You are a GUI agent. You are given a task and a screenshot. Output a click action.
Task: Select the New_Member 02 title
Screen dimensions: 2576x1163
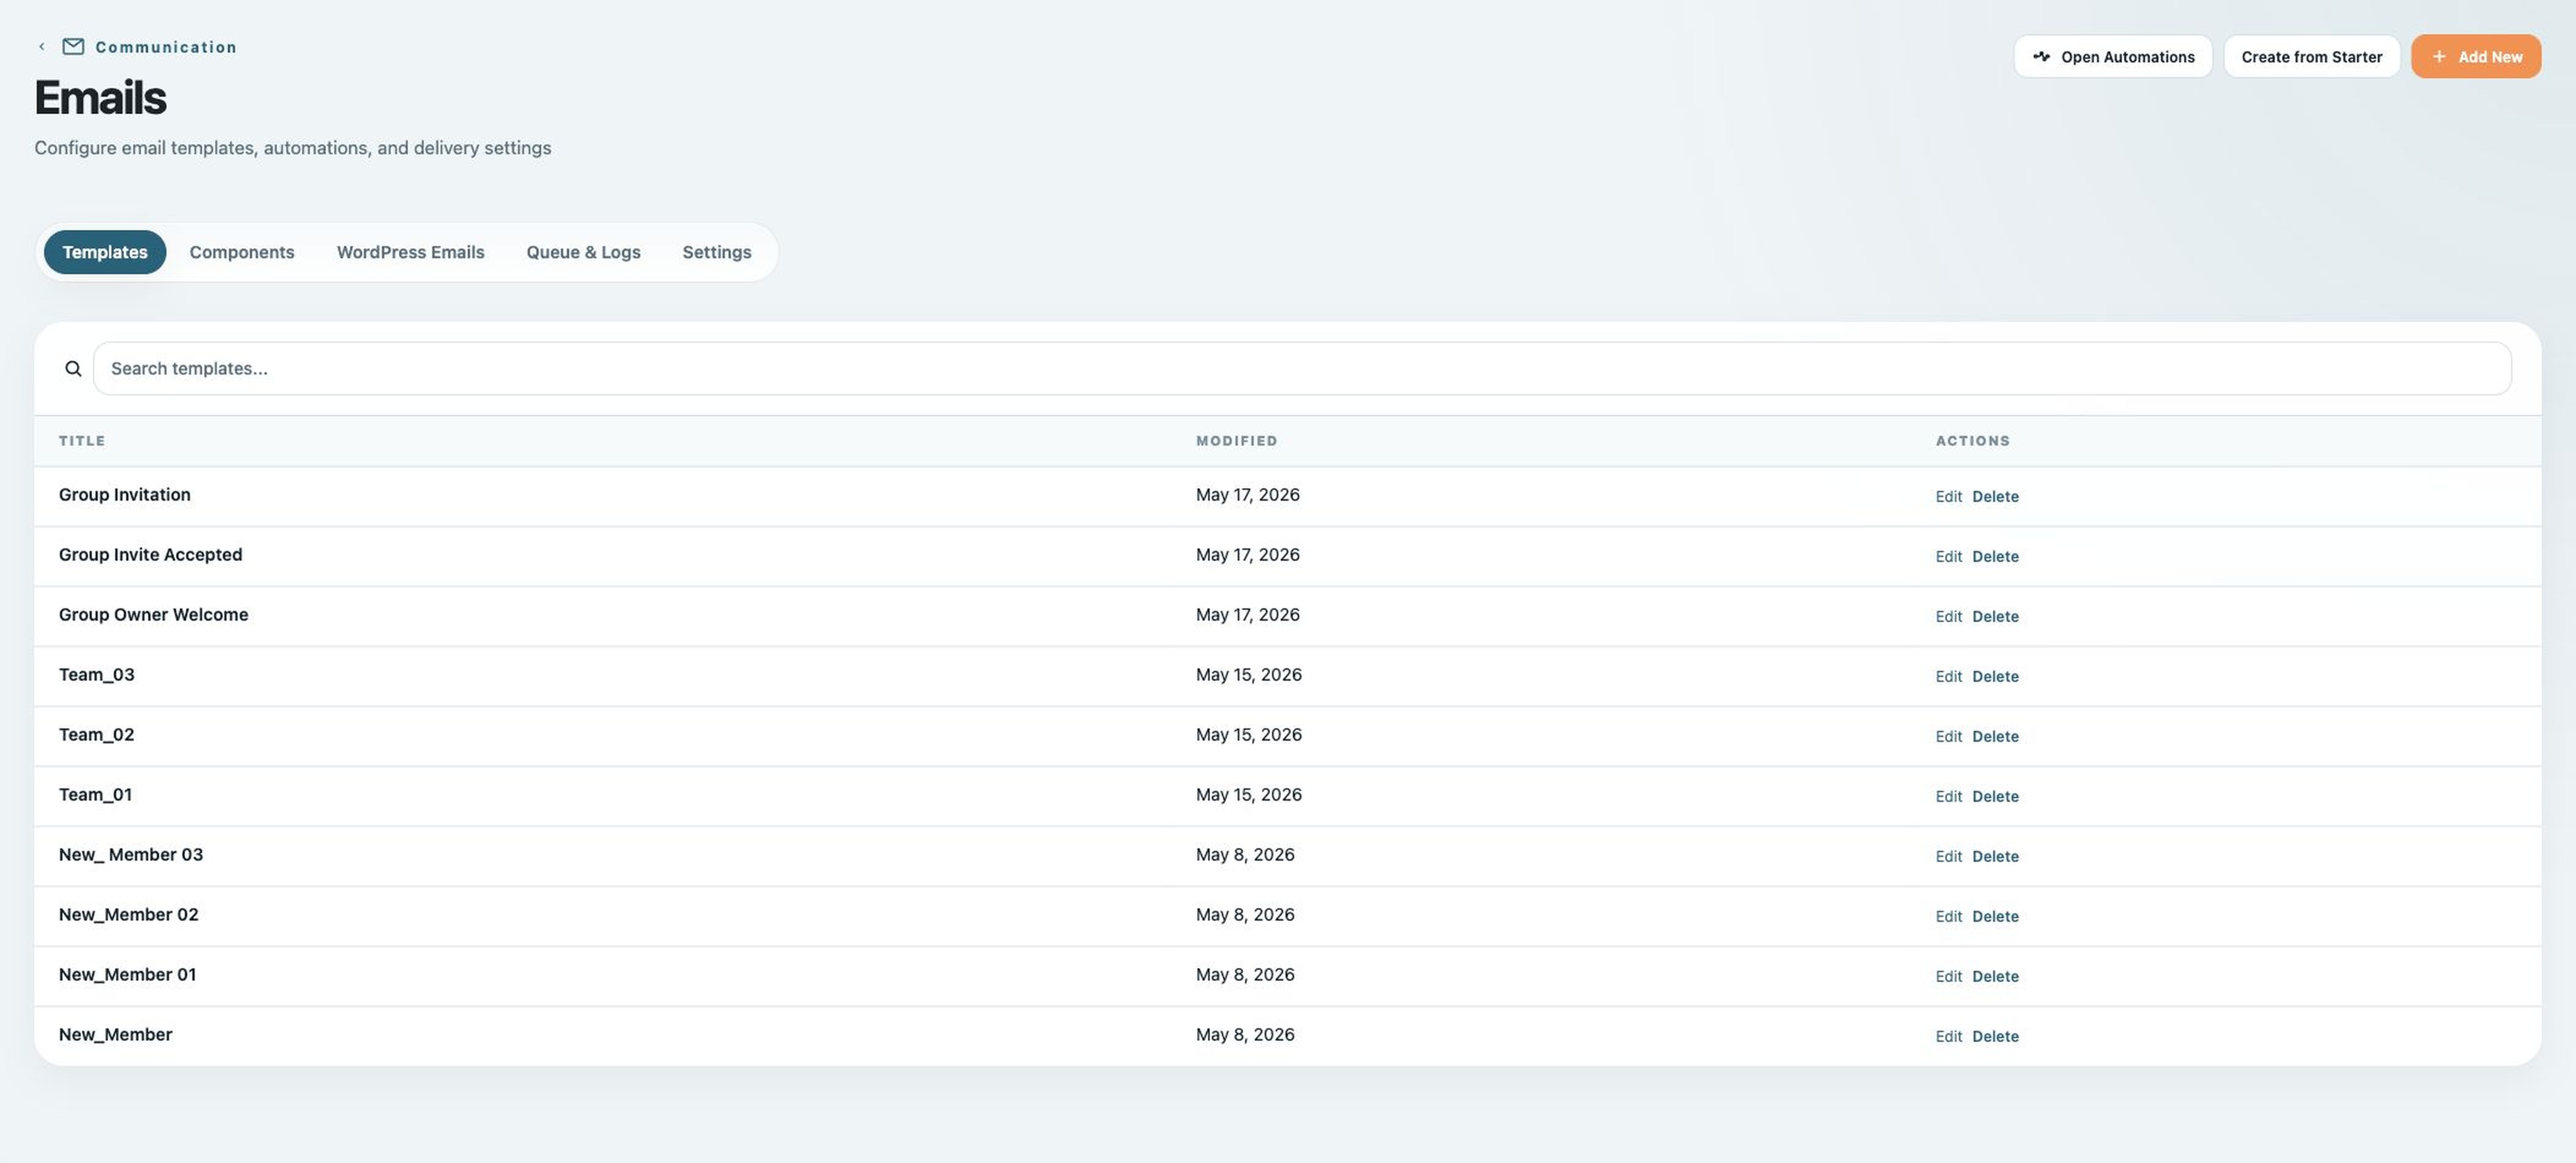128,915
